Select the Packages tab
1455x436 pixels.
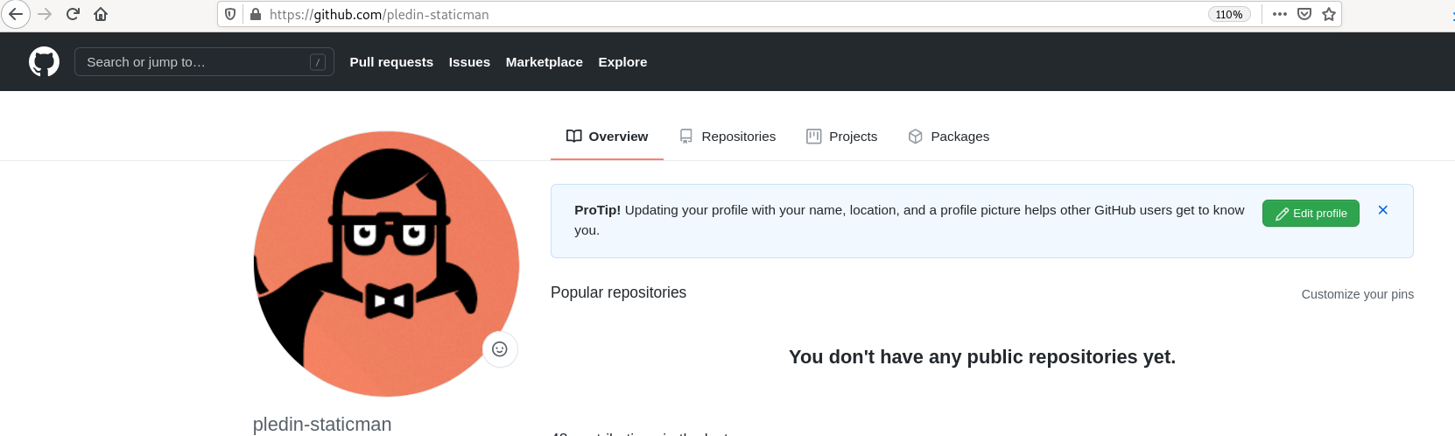[x=949, y=137]
